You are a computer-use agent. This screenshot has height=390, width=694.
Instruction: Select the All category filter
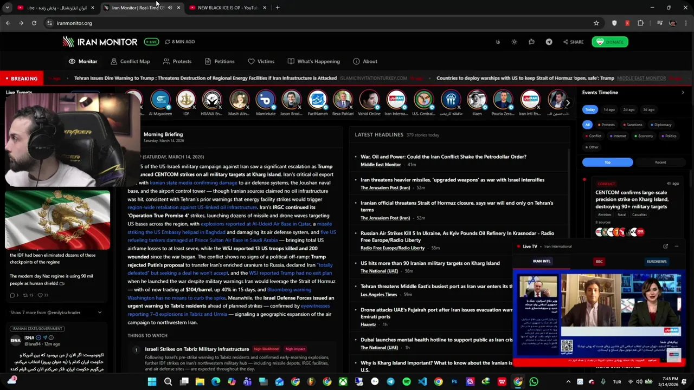point(587,125)
